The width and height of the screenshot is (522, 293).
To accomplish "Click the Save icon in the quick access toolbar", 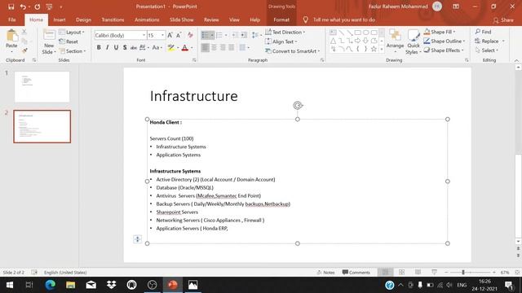I will (x=11, y=7).
